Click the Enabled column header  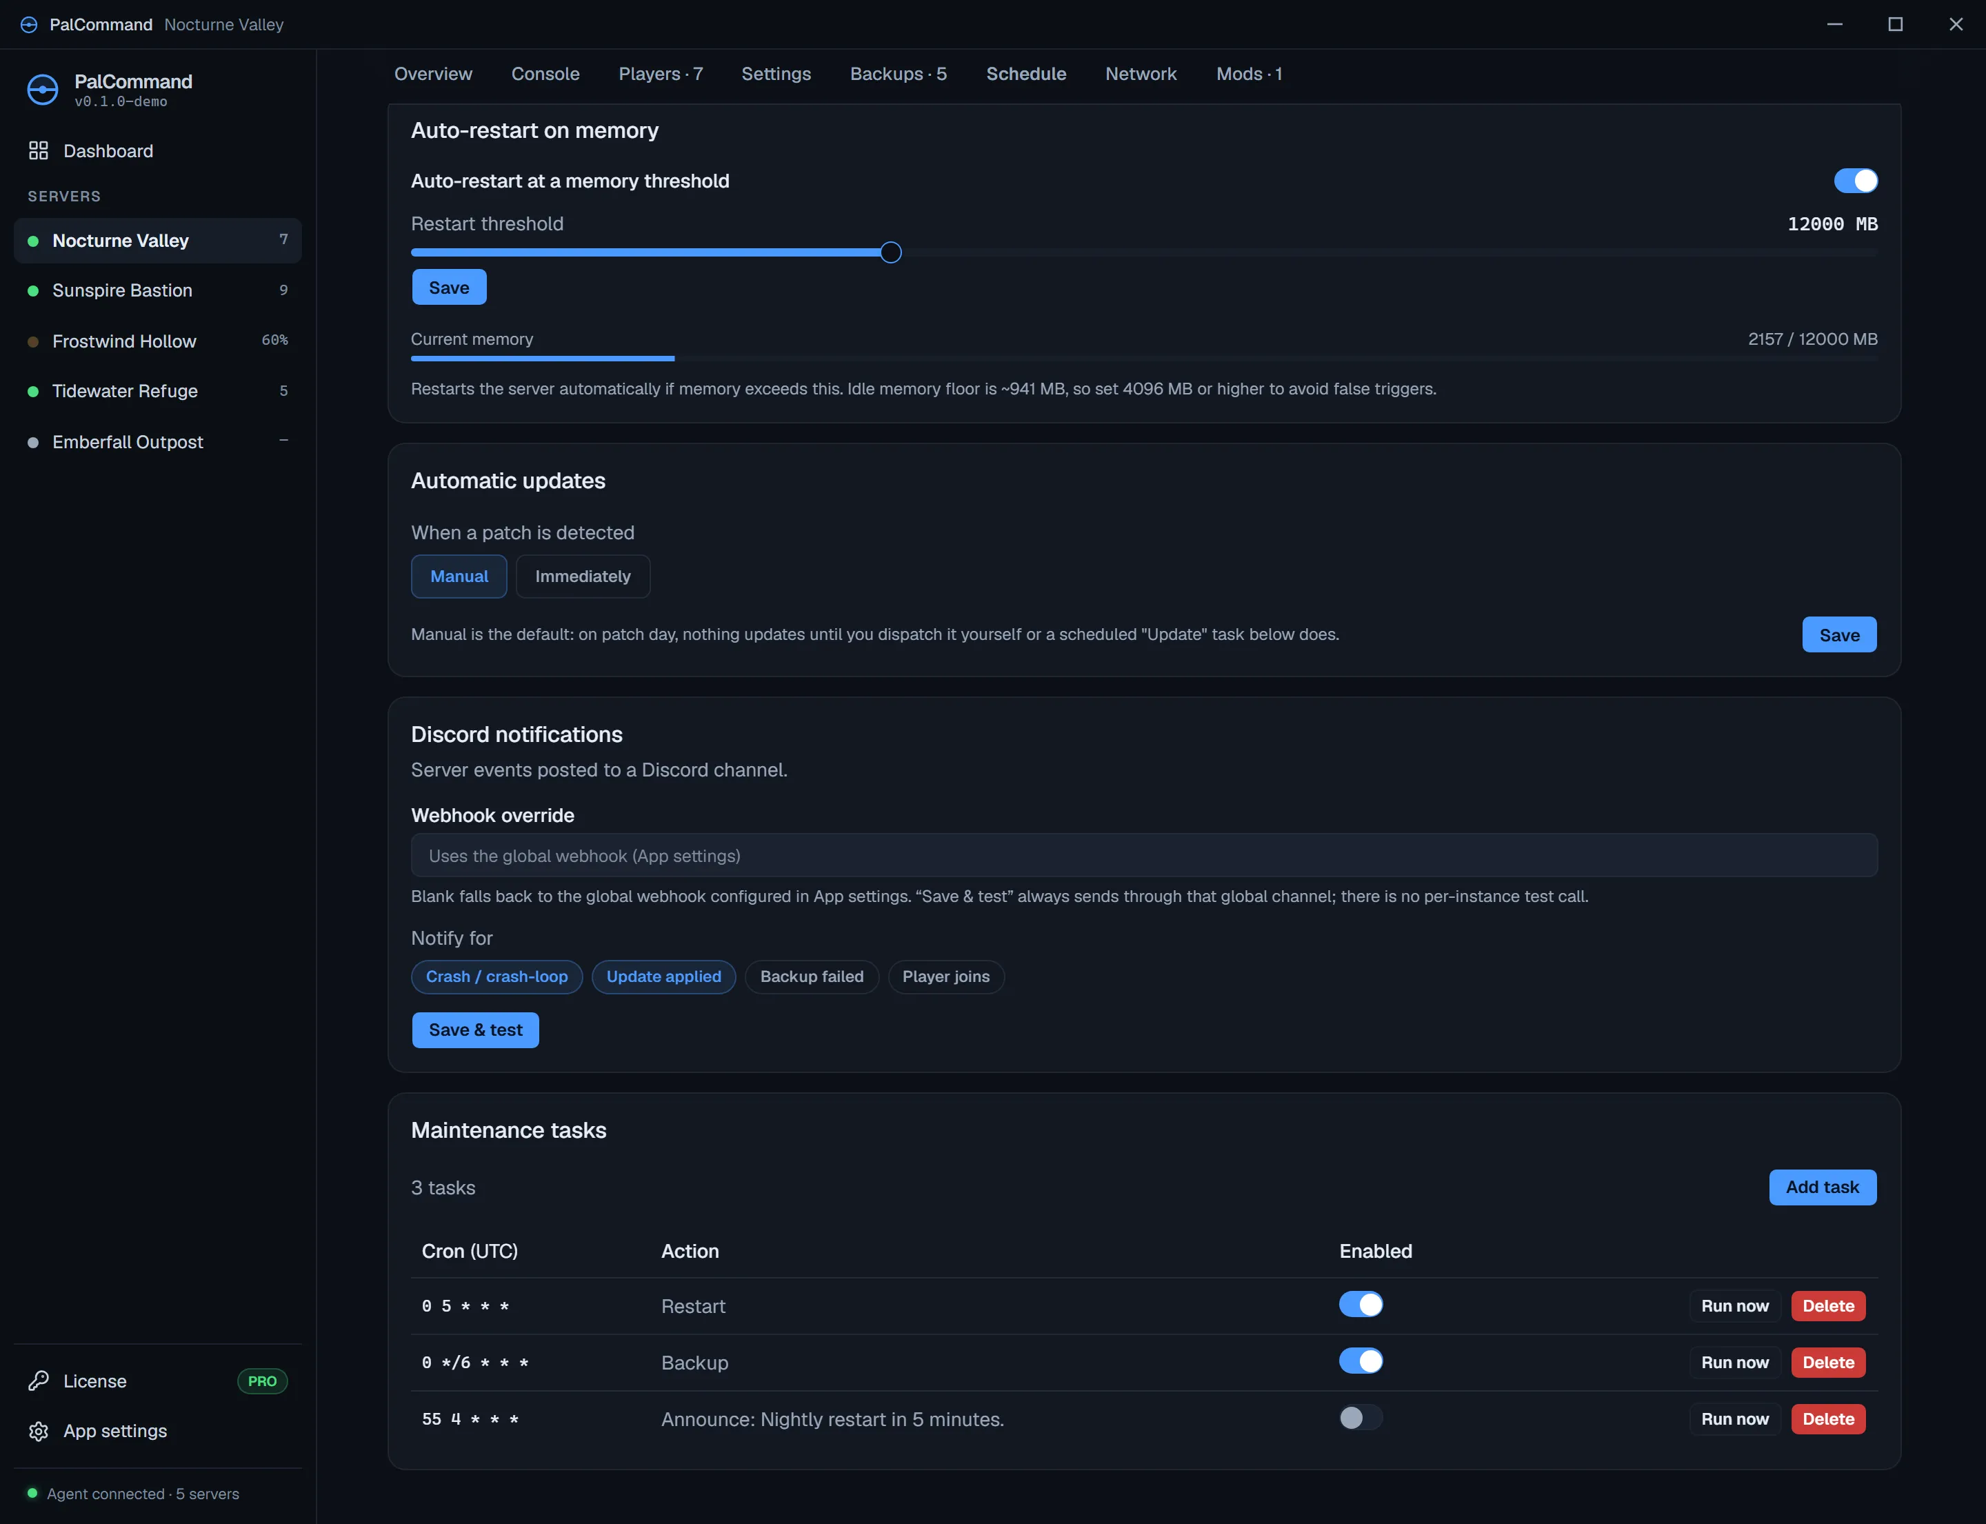click(1376, 1251)
